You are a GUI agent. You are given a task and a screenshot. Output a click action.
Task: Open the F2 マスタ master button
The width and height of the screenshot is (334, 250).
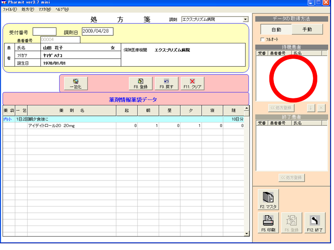[x=268, y=199]
